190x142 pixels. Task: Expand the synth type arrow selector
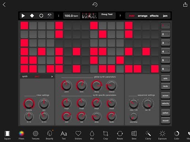click(x=52, y=77)
